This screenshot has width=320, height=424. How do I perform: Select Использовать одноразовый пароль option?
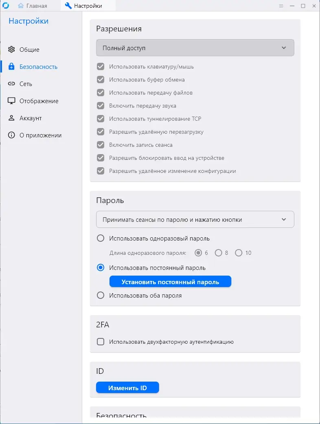point(101,238)
